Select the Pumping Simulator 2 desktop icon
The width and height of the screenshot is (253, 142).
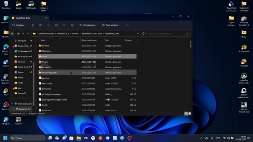click(244, 21)
